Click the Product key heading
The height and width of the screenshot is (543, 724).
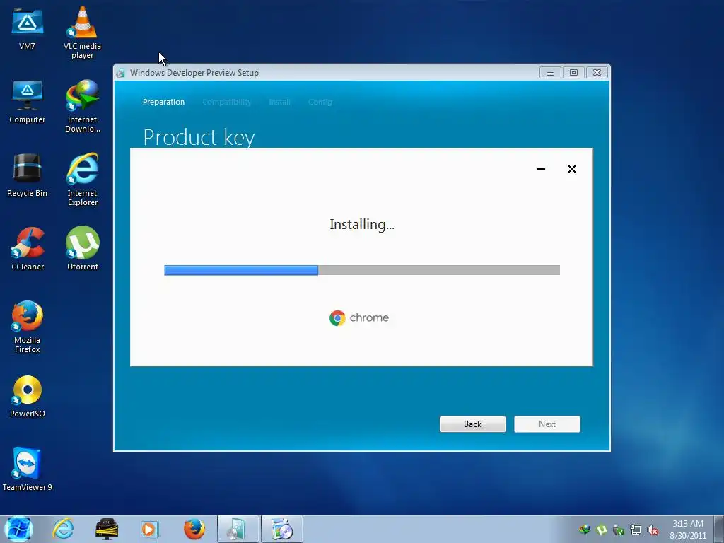[x=199, y=137]
